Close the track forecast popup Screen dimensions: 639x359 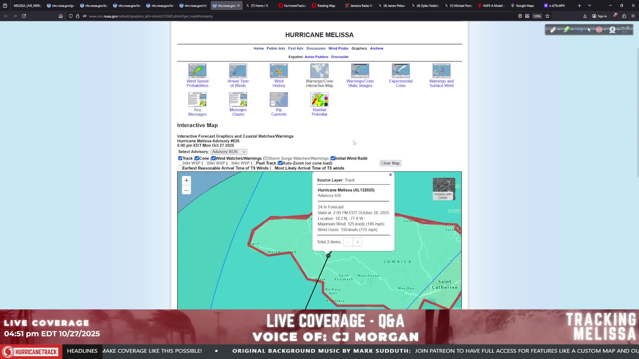point(390,175)
